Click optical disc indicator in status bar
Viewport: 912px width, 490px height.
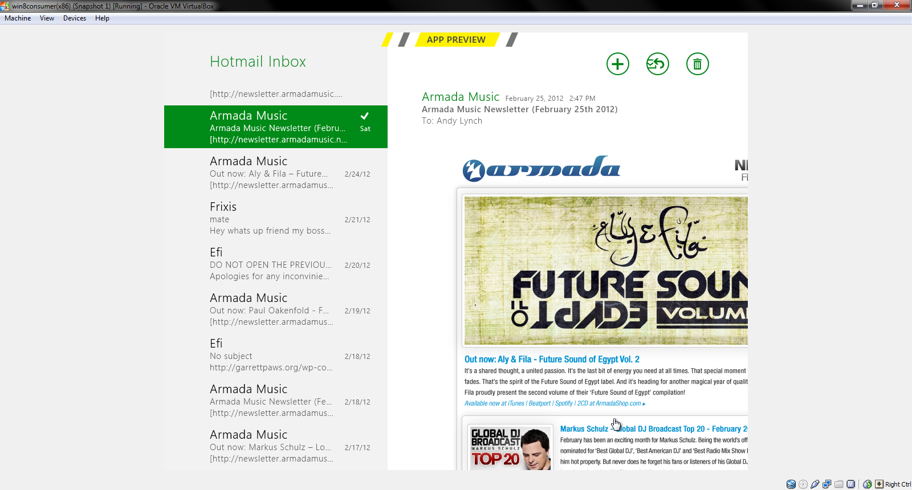click(x=803, y=484)
